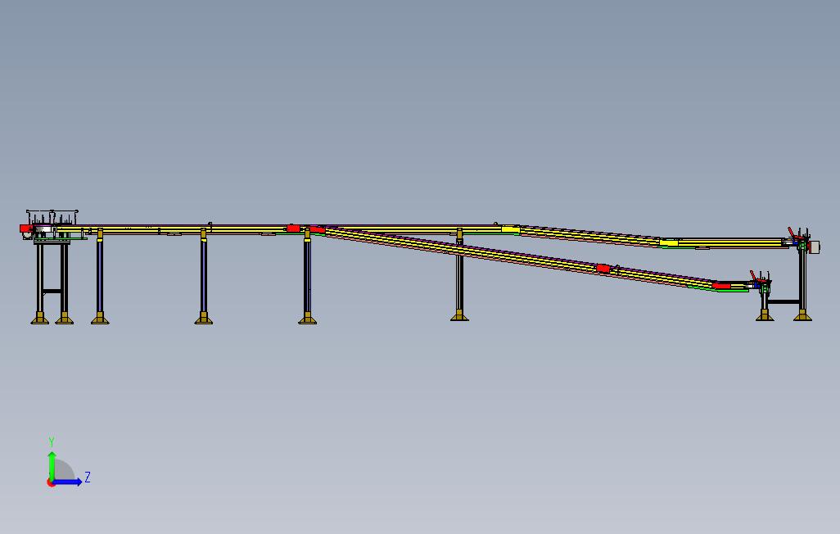Viewport: 840px width, 534px height.
Task: Click the red origin ball of axis triad
Action: pyautogui.click(x=51, y=483)
